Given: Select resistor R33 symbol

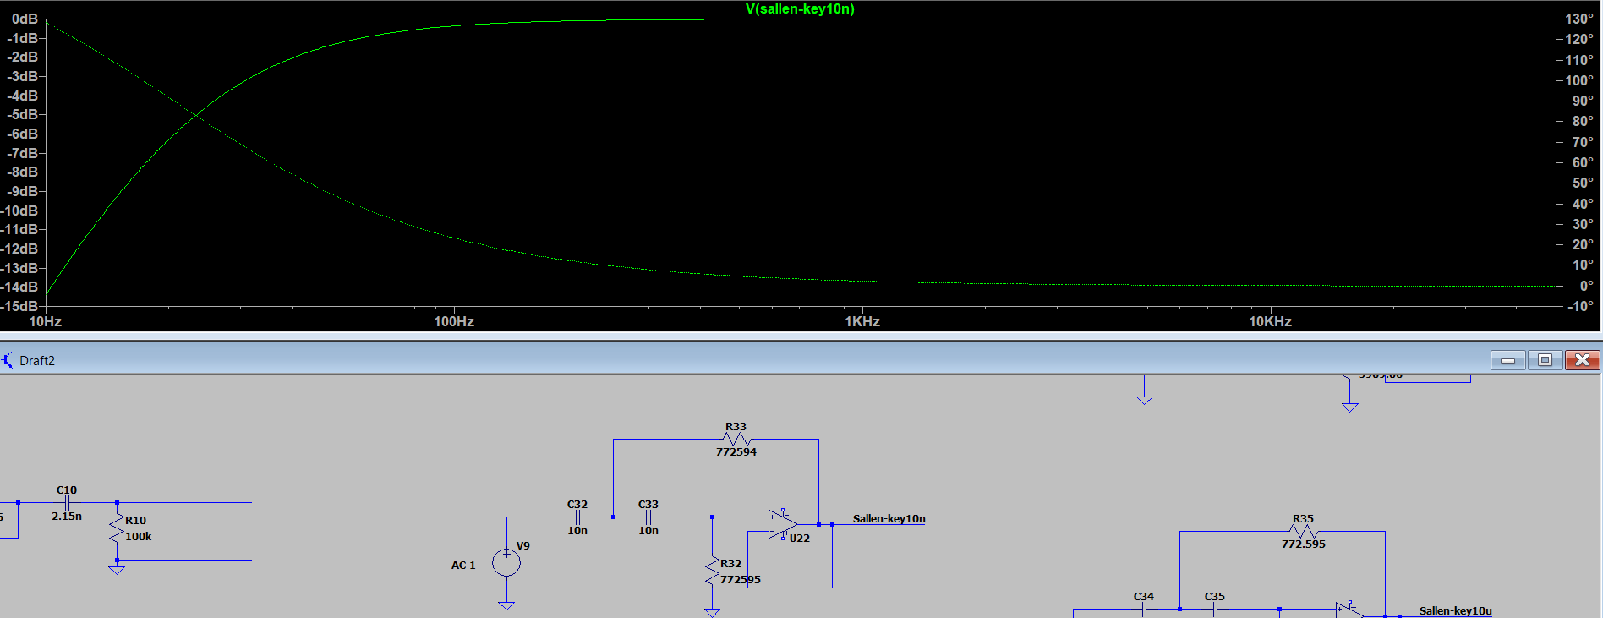Looking at the screenshot, I should (x=736, y=440).
